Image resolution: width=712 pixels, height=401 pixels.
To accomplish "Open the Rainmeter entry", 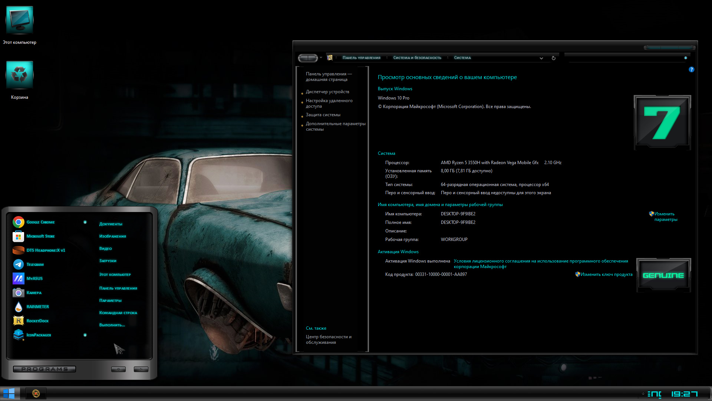I will pos(31,307).
